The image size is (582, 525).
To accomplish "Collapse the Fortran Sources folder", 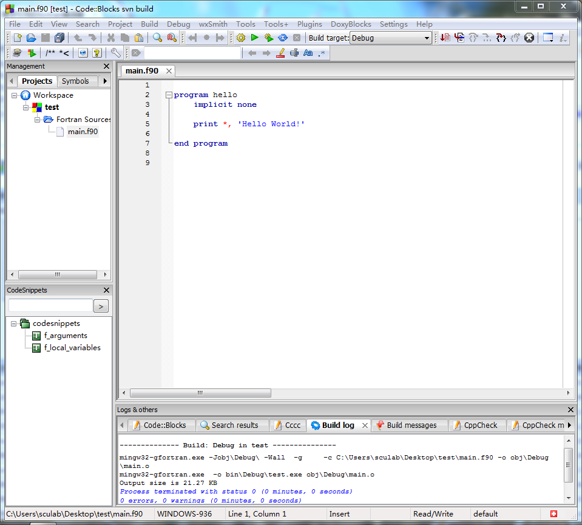I will tap(38, 120).
